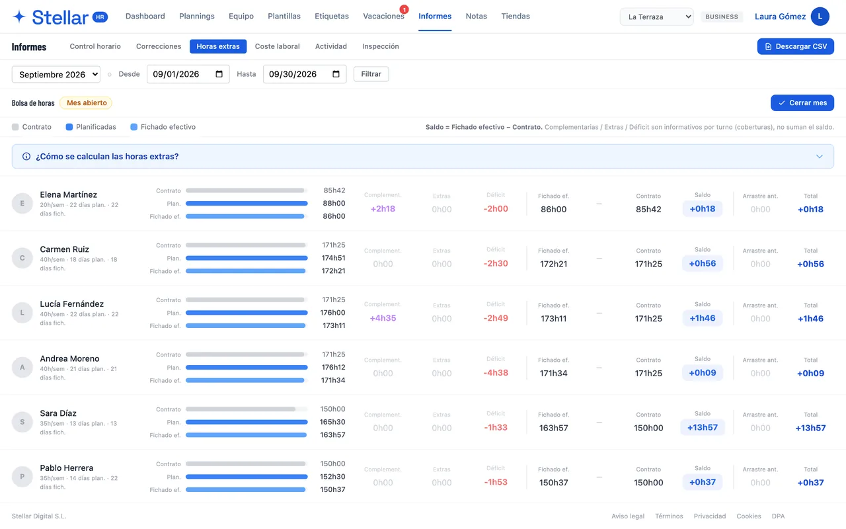Select the Control horario report tab
This screenshot has height=529, width=846.
[95, 46]
